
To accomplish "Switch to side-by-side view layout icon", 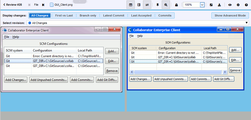I will coord(131,5).
